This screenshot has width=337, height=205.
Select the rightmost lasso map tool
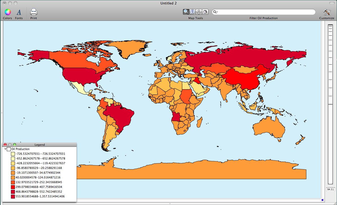pos(205,12)
